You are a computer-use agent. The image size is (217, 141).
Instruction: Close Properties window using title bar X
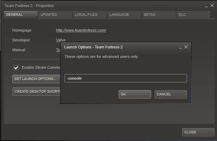pyautogui.click(x=212, y=6)
